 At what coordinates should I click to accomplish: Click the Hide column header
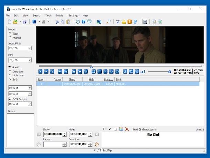point(92,80)
